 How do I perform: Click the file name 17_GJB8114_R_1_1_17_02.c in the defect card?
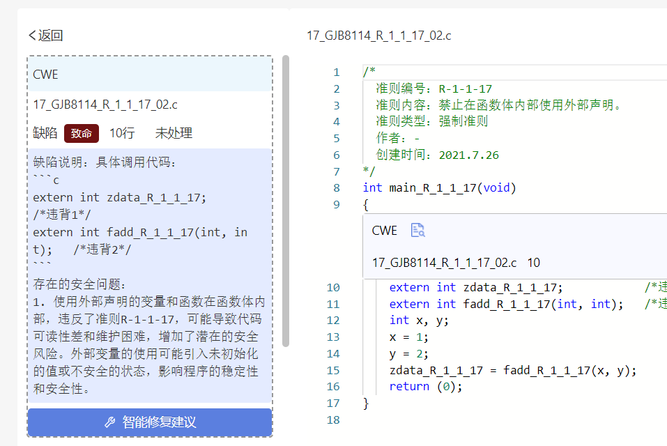(105, 105)
